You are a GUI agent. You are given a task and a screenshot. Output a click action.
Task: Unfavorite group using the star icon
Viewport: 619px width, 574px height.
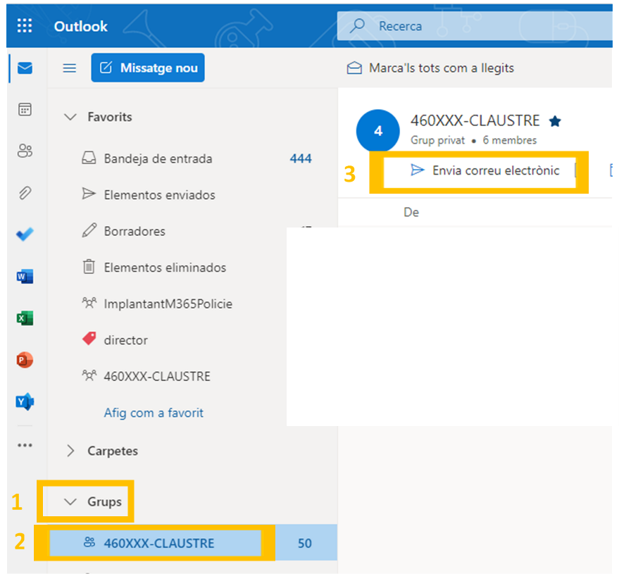(x=555, y=121)
